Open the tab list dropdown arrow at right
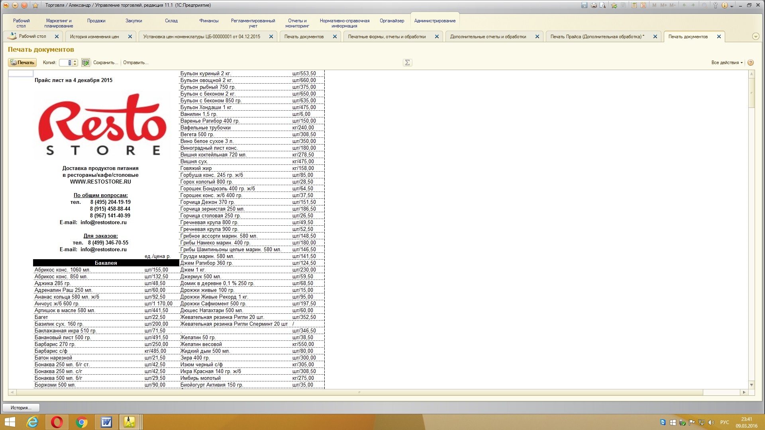The image size is (765, 430). click(x=755, y=36)
